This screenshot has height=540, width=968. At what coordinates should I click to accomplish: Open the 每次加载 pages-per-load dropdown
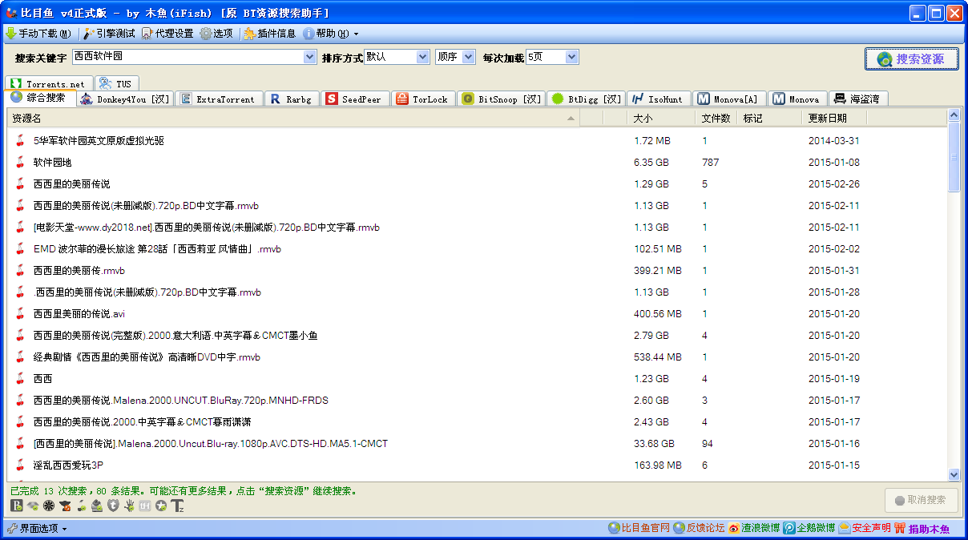click(571, 57)
